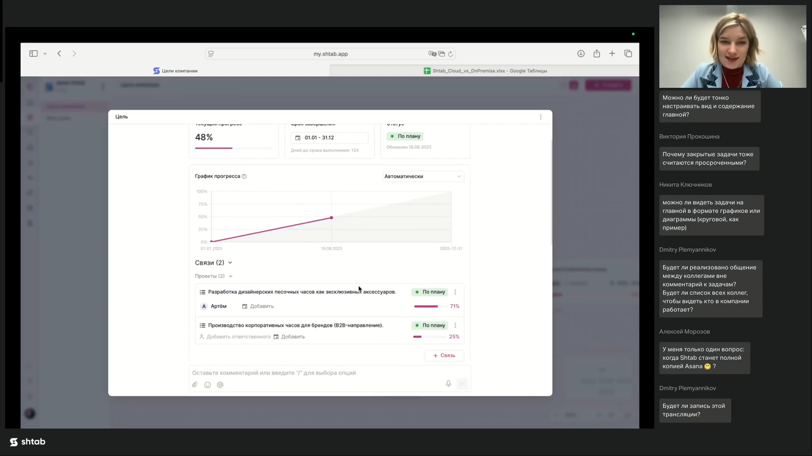Screen dimensions: 812x456
Task: Open the emoji picker icon
Action: 207,385
